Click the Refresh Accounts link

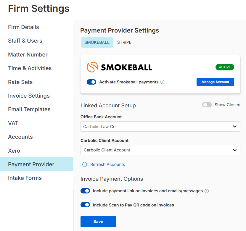[108, 164]
